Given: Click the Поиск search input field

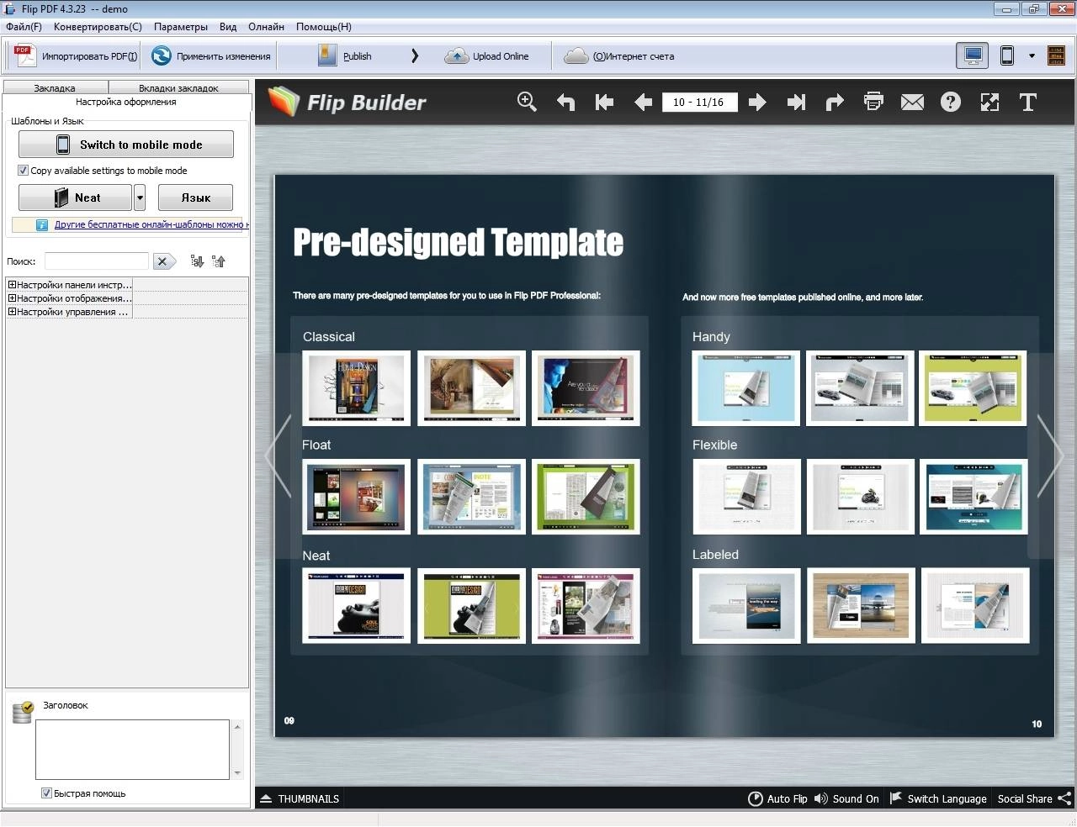Looking at the screenshot, I should 97,261.
